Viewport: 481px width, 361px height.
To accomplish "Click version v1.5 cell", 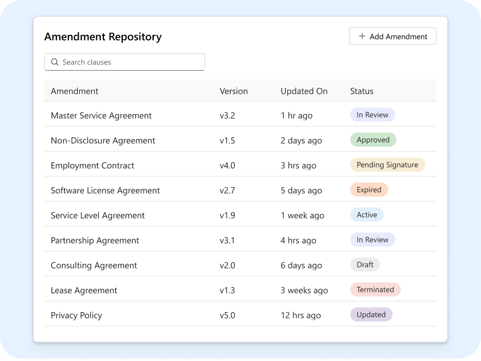I will click(227, 141).
